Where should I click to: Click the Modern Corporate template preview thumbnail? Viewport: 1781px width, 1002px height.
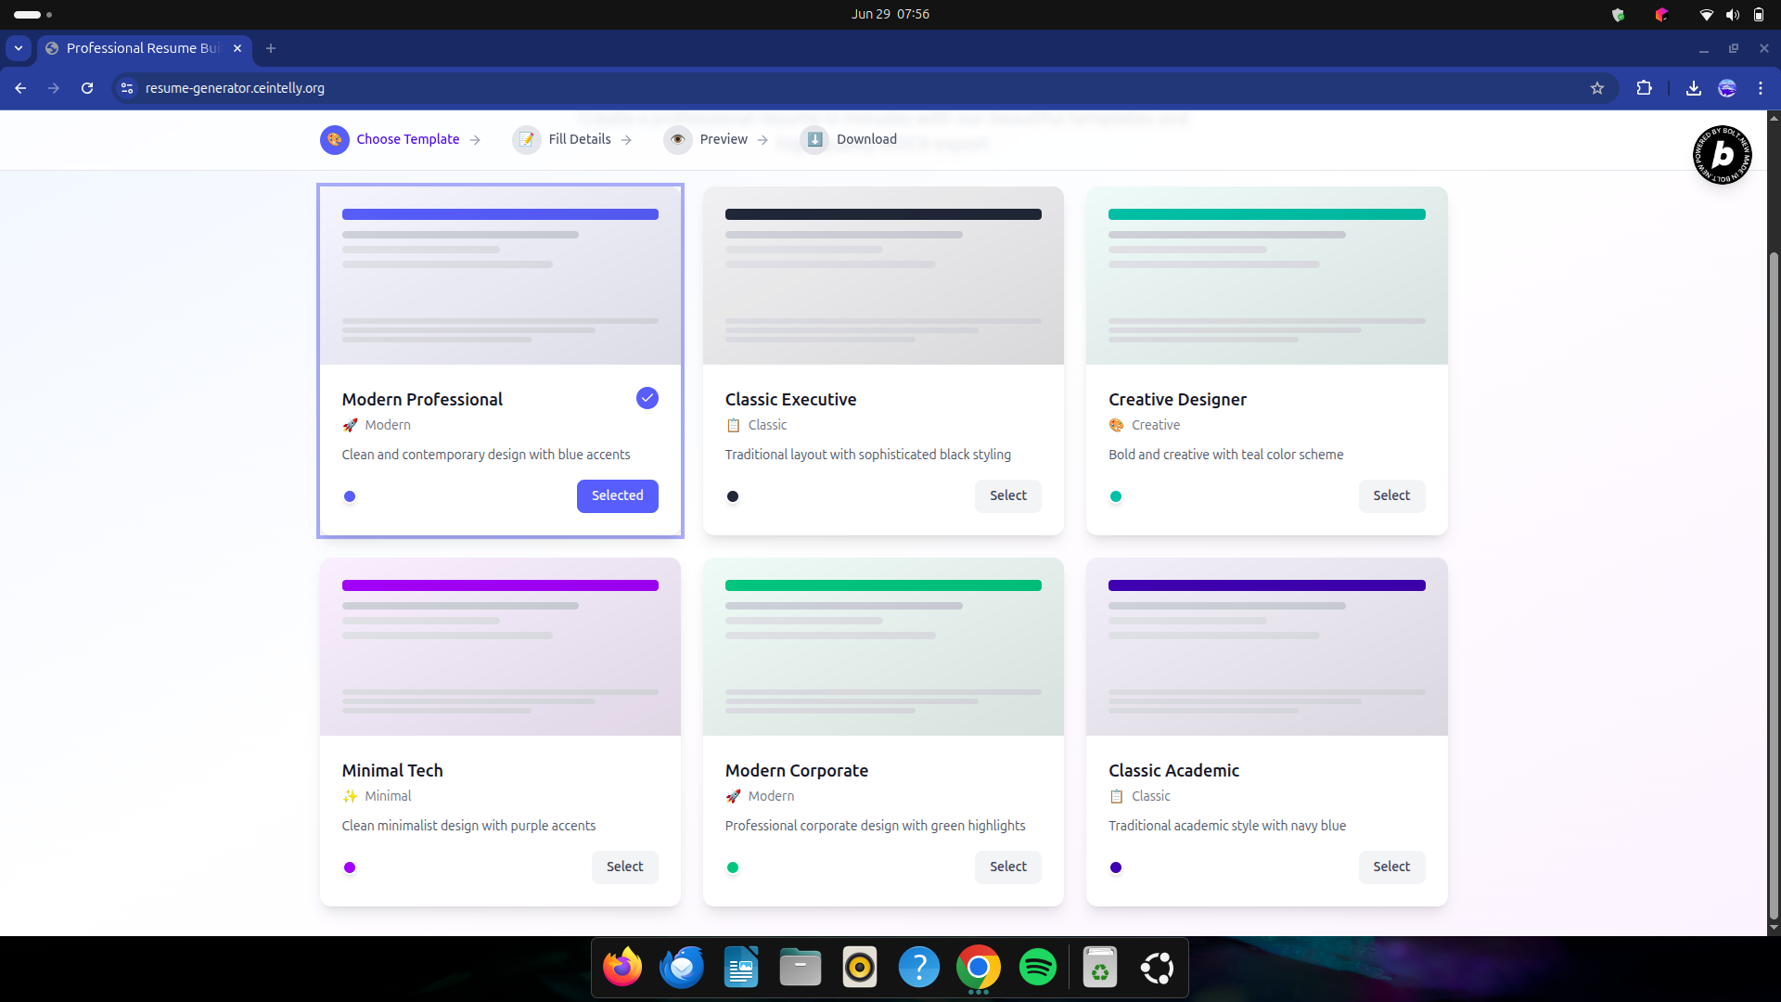pyautogui.click(x=882, y=647)
